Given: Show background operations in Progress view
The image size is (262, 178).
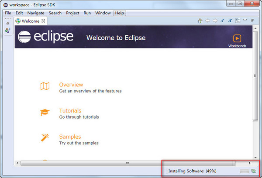Looking at the screenshot, I should (253, 171).
